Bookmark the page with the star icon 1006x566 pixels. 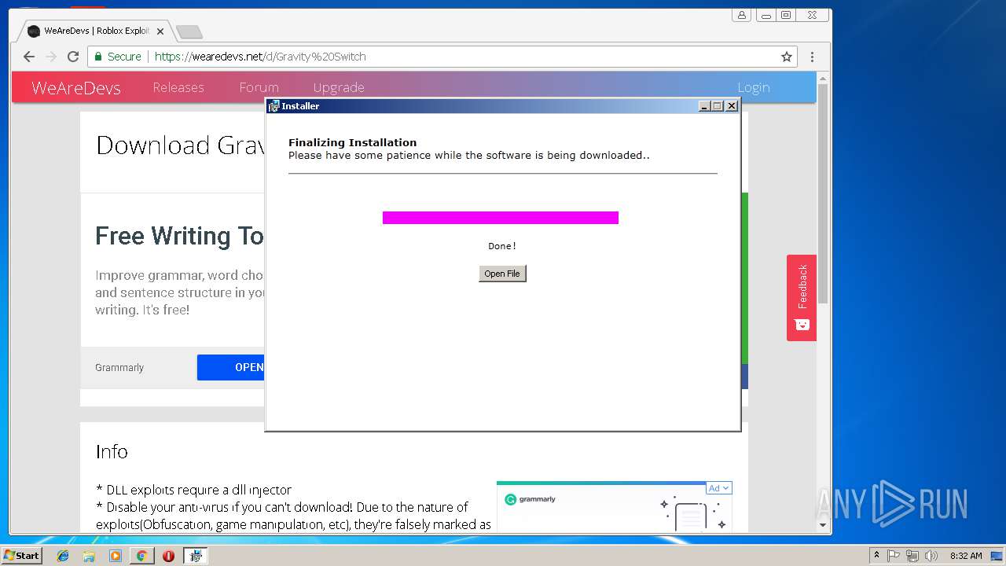click(786, 57)
